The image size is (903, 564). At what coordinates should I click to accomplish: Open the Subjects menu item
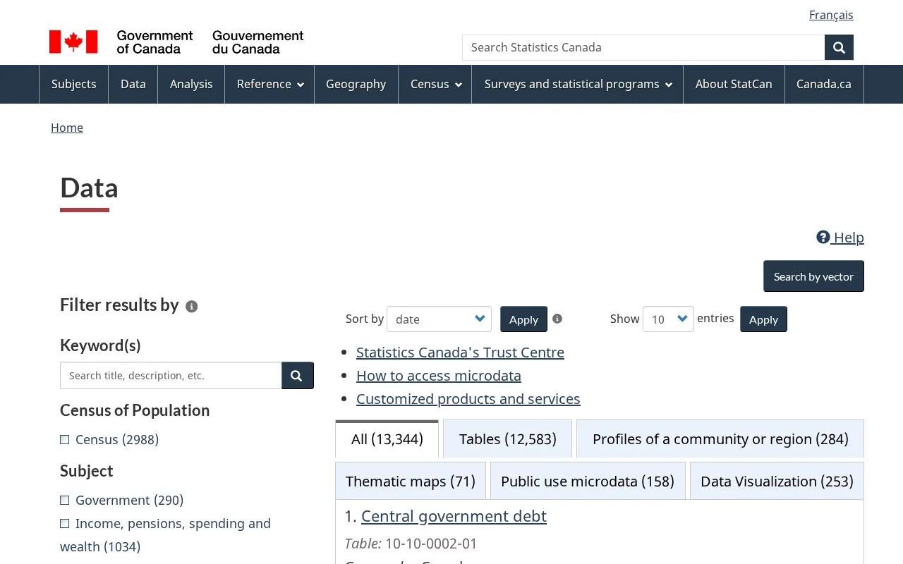coord(74,84)
